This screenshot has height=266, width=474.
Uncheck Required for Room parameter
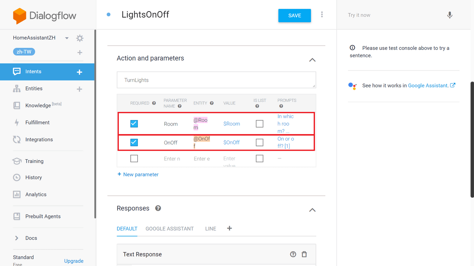coord(134,124)
